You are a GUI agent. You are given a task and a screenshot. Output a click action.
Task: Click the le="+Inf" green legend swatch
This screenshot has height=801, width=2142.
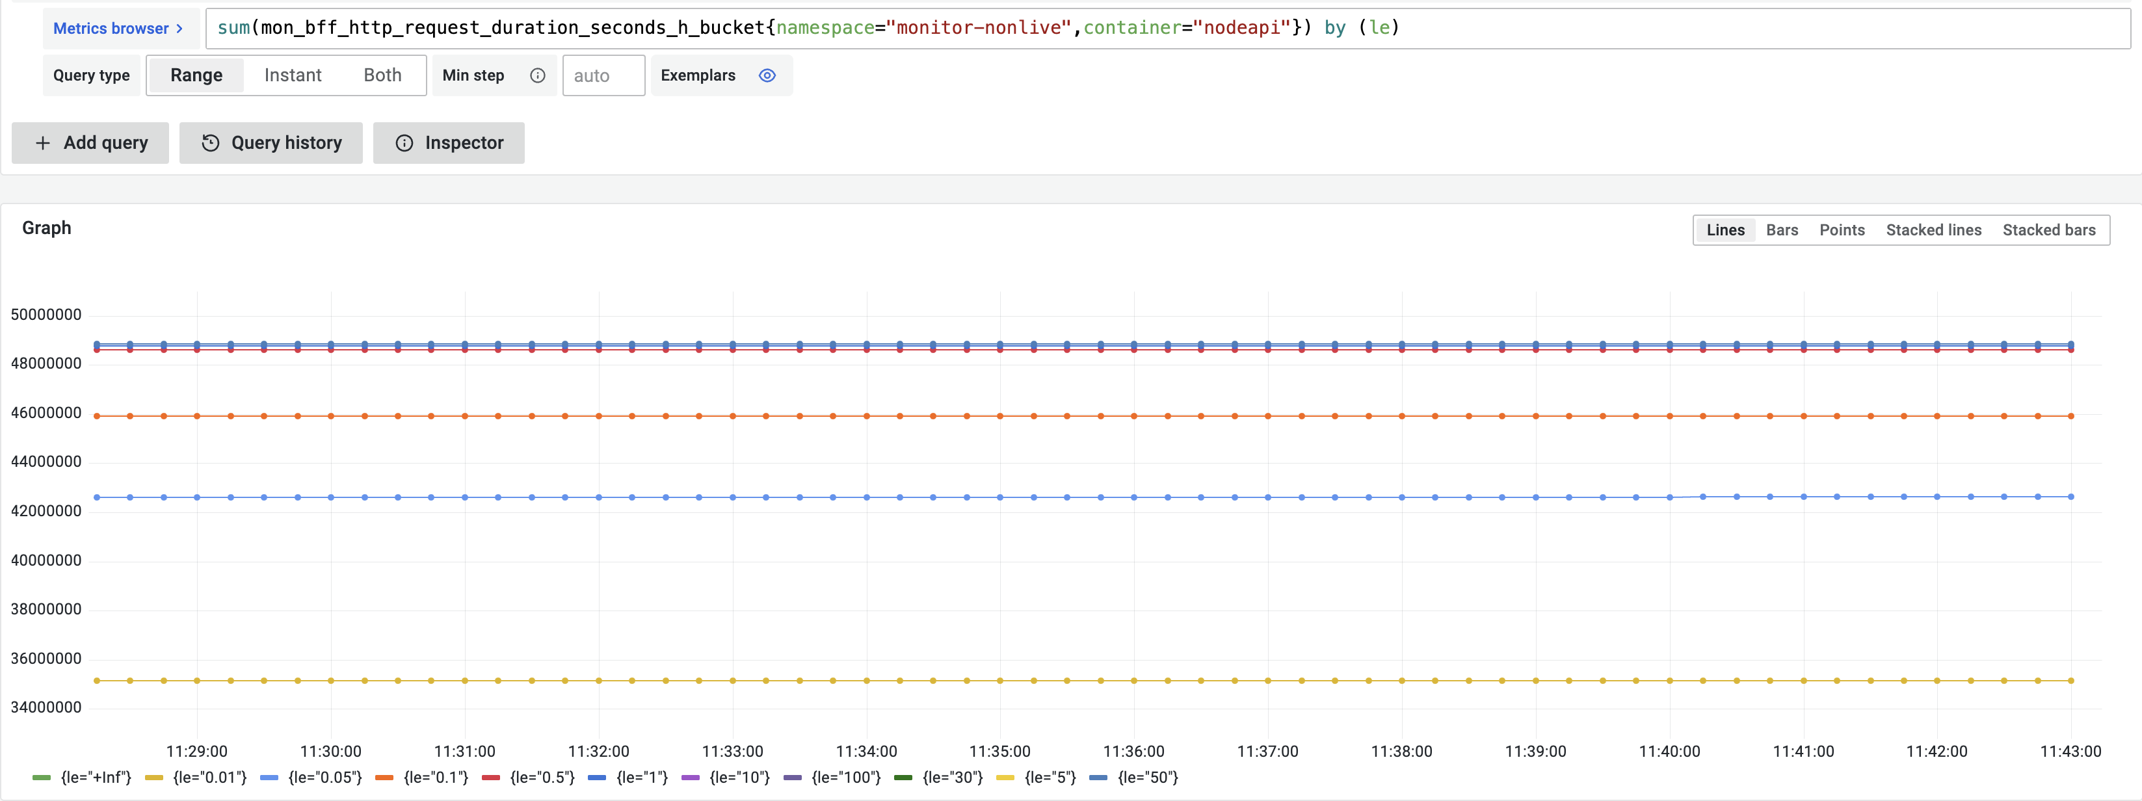coord(42,778)
